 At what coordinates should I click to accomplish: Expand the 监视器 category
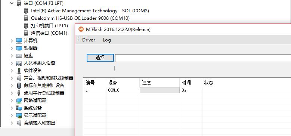pos(12,48)
